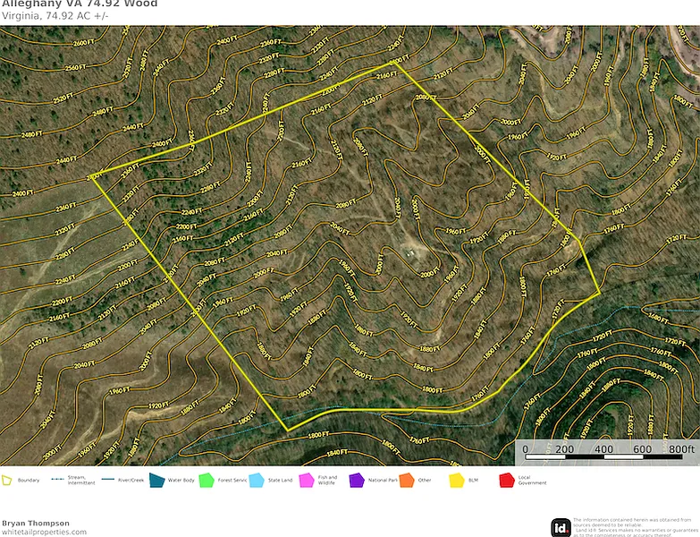This screenshot has width=700, height=537.
Task: Click the light blue State Land icon
Action: [x=257, y=481]
